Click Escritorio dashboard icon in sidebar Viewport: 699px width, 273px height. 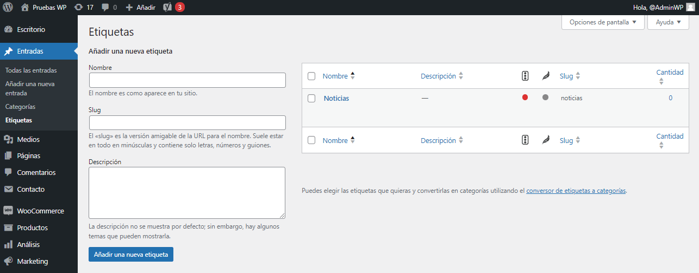(8, 29)
